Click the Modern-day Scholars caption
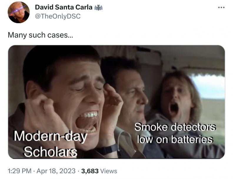 coord(51,143)
